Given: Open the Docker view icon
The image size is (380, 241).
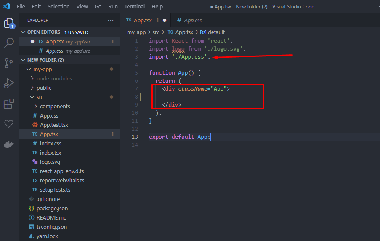Looking at the screenshot, I should pyautogui.click(x=9, y=144).
